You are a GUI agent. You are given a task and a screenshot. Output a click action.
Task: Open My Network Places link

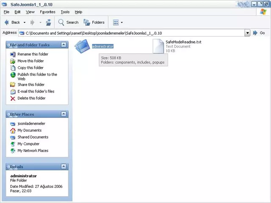click(x=33, y=151)
